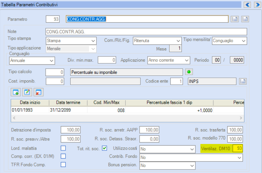The width and height of the screenshot is (262, 173).
Task: Click second disk icon beside parameter name
Action: point(245,19)
